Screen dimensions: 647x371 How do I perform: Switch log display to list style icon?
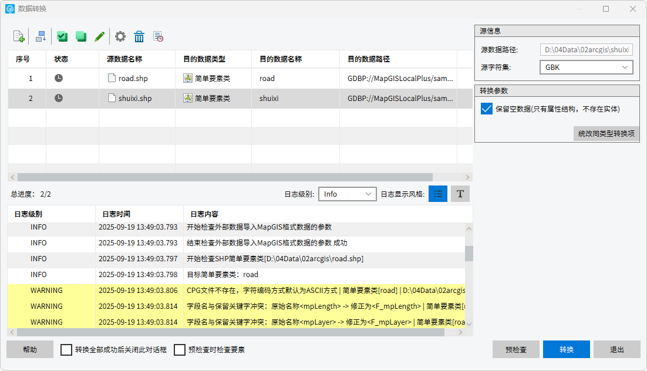438,194
